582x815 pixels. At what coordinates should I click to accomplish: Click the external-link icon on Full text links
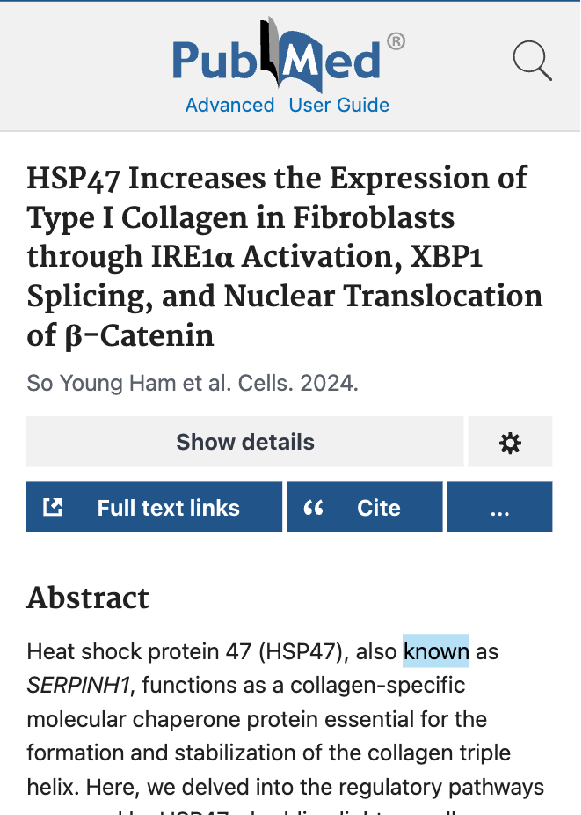coord(53,508)
